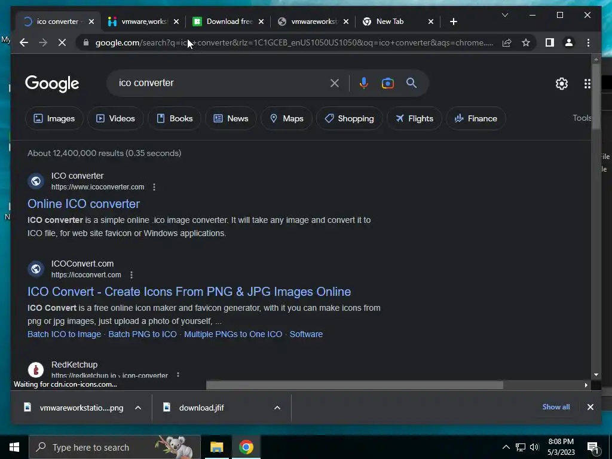
Task: Click the address bar URL
Action: pos(294,42)
